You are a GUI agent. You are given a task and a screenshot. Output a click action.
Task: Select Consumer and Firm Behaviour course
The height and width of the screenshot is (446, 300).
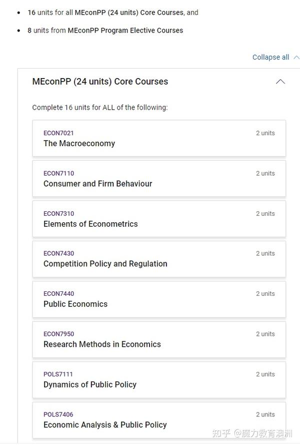click(97, 184)
